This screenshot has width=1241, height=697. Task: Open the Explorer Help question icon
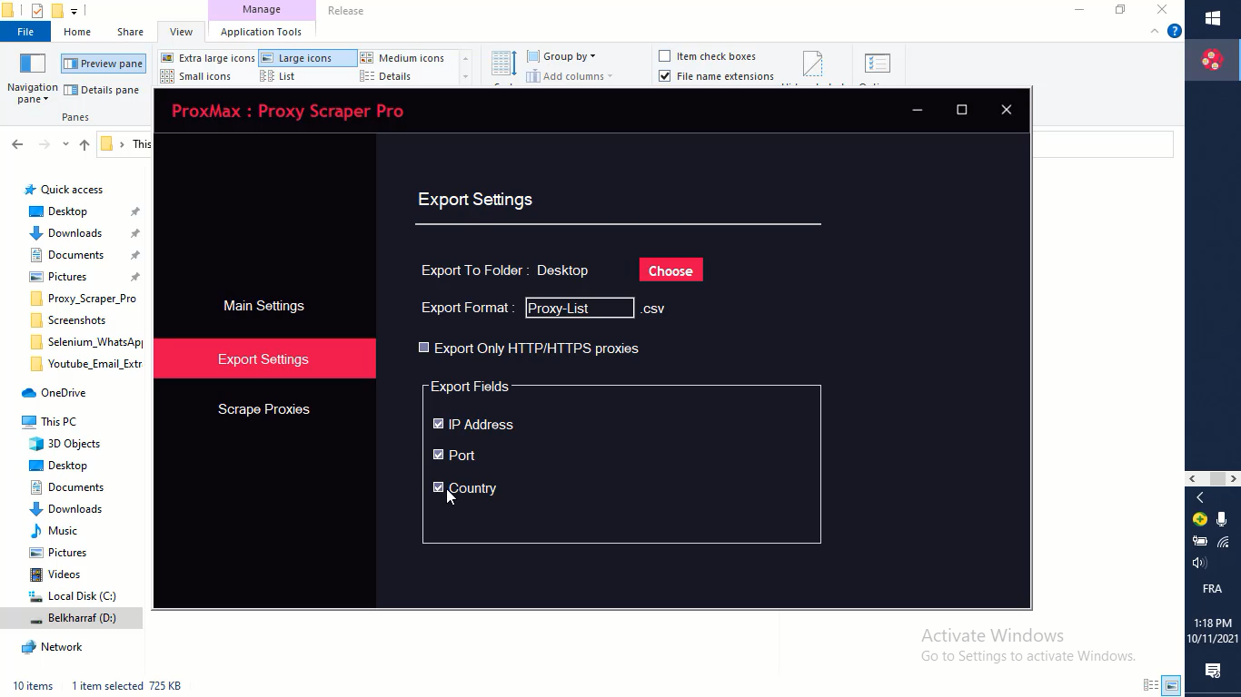pos(1174,31)
